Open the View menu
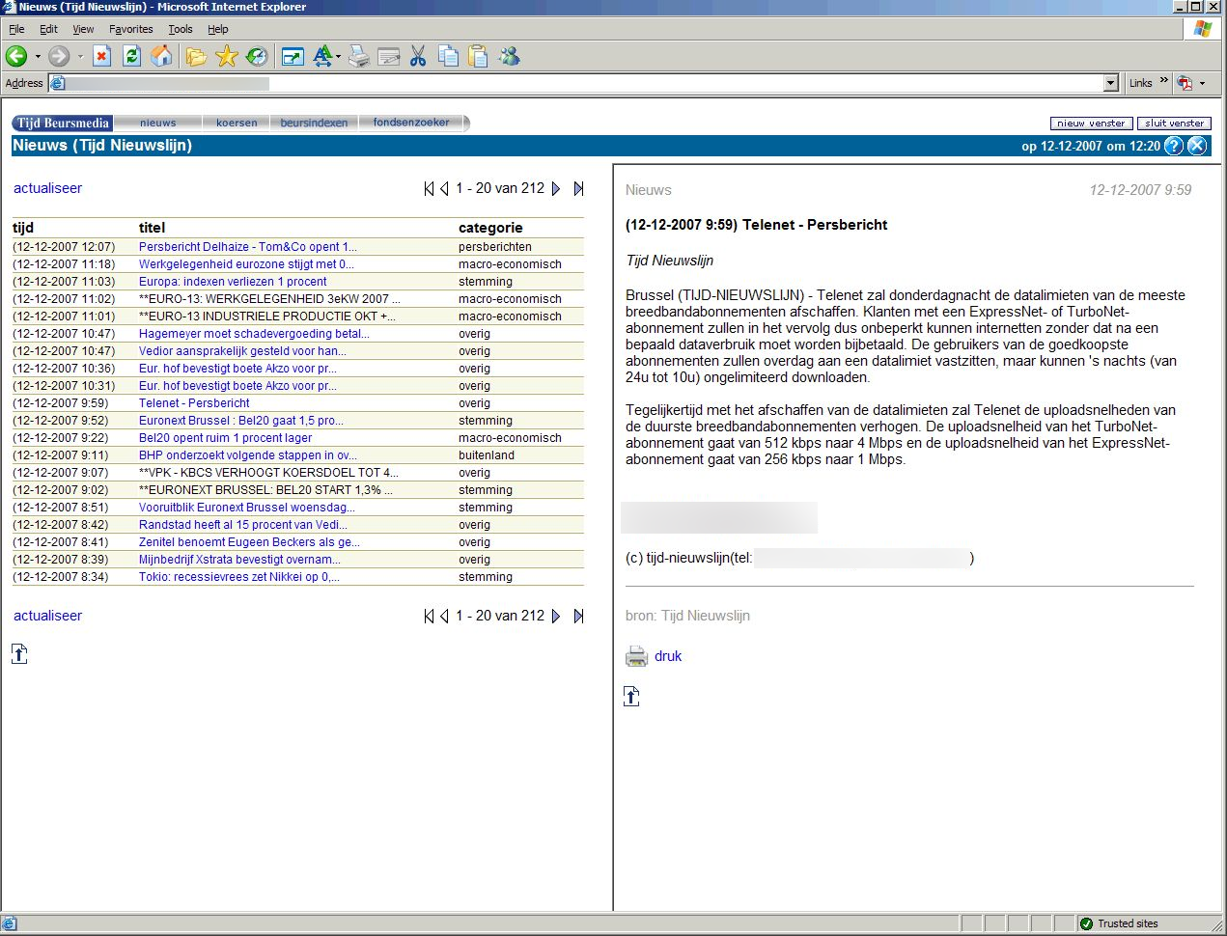 [83, 29]
